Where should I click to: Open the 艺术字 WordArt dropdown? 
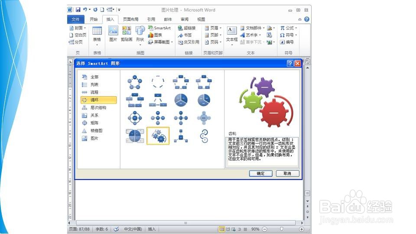251,35
